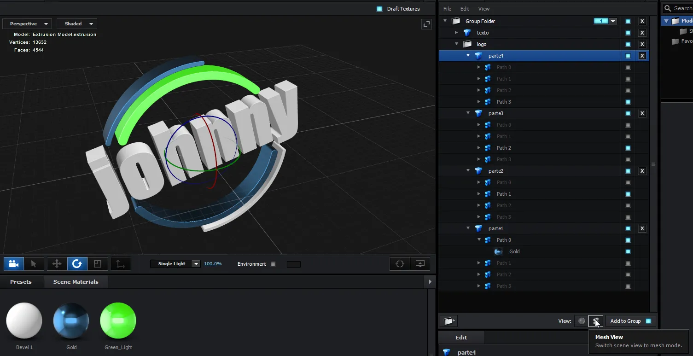The height and width of the screenshot is (356, 693).
Task: Delete parte2 using its X button
Action: click(x=642, y=171)
